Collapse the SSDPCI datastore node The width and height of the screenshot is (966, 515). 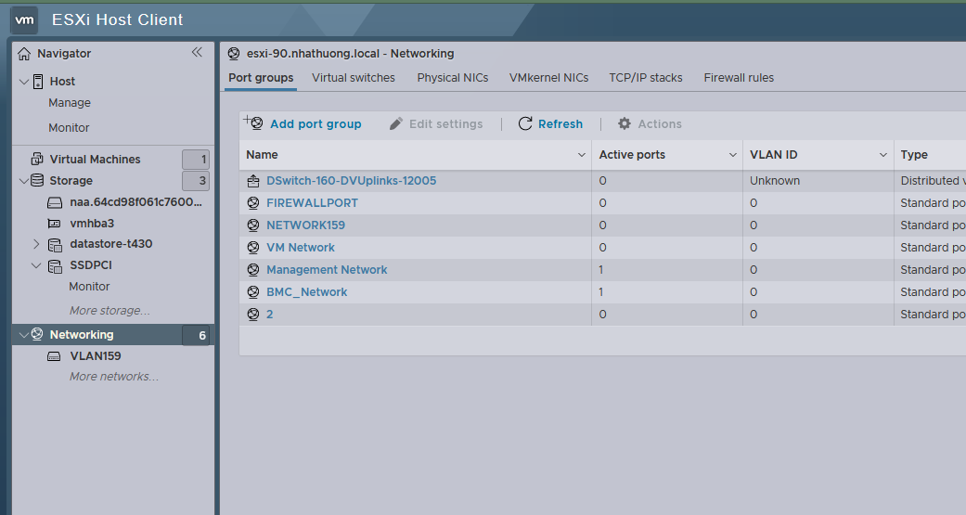point(36,265)
